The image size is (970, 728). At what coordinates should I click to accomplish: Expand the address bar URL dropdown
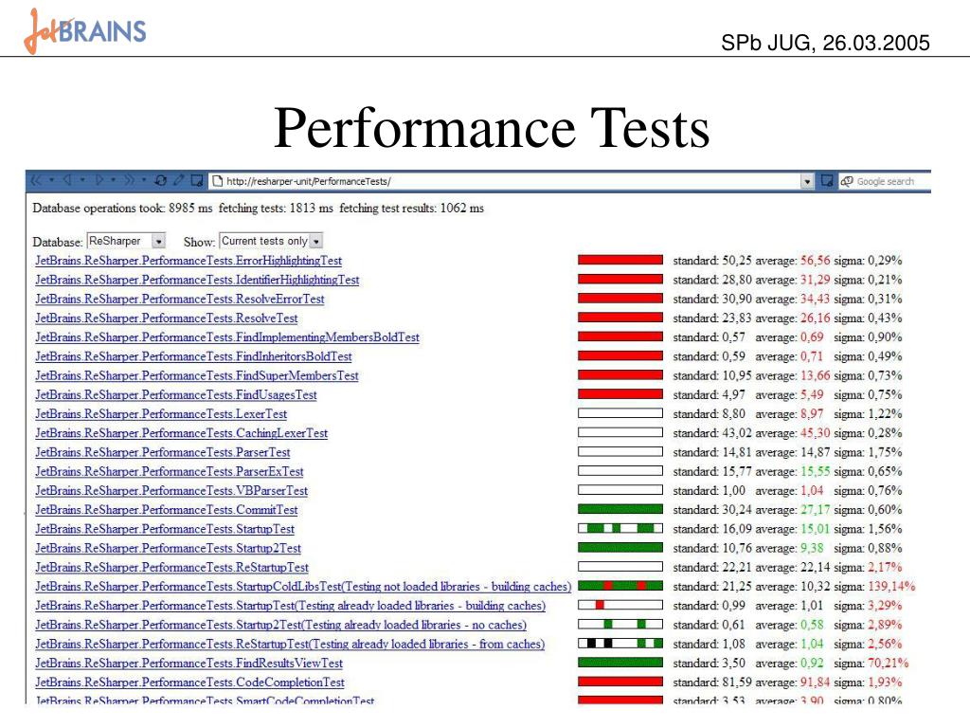(807, 181)
